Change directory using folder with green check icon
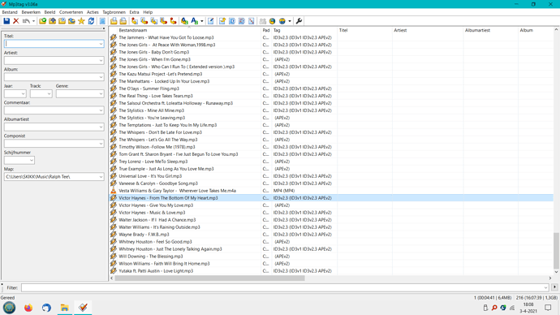Image resolution: width=560 pixels, height=315 pixels. [42, 21]
